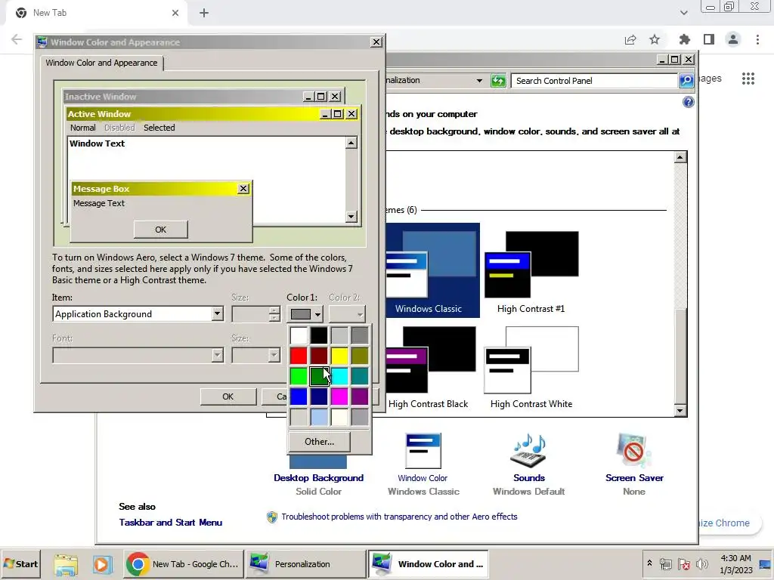774x580 pixels.
Task: Choose the bright green color swatch
Action: coord(299,376)
